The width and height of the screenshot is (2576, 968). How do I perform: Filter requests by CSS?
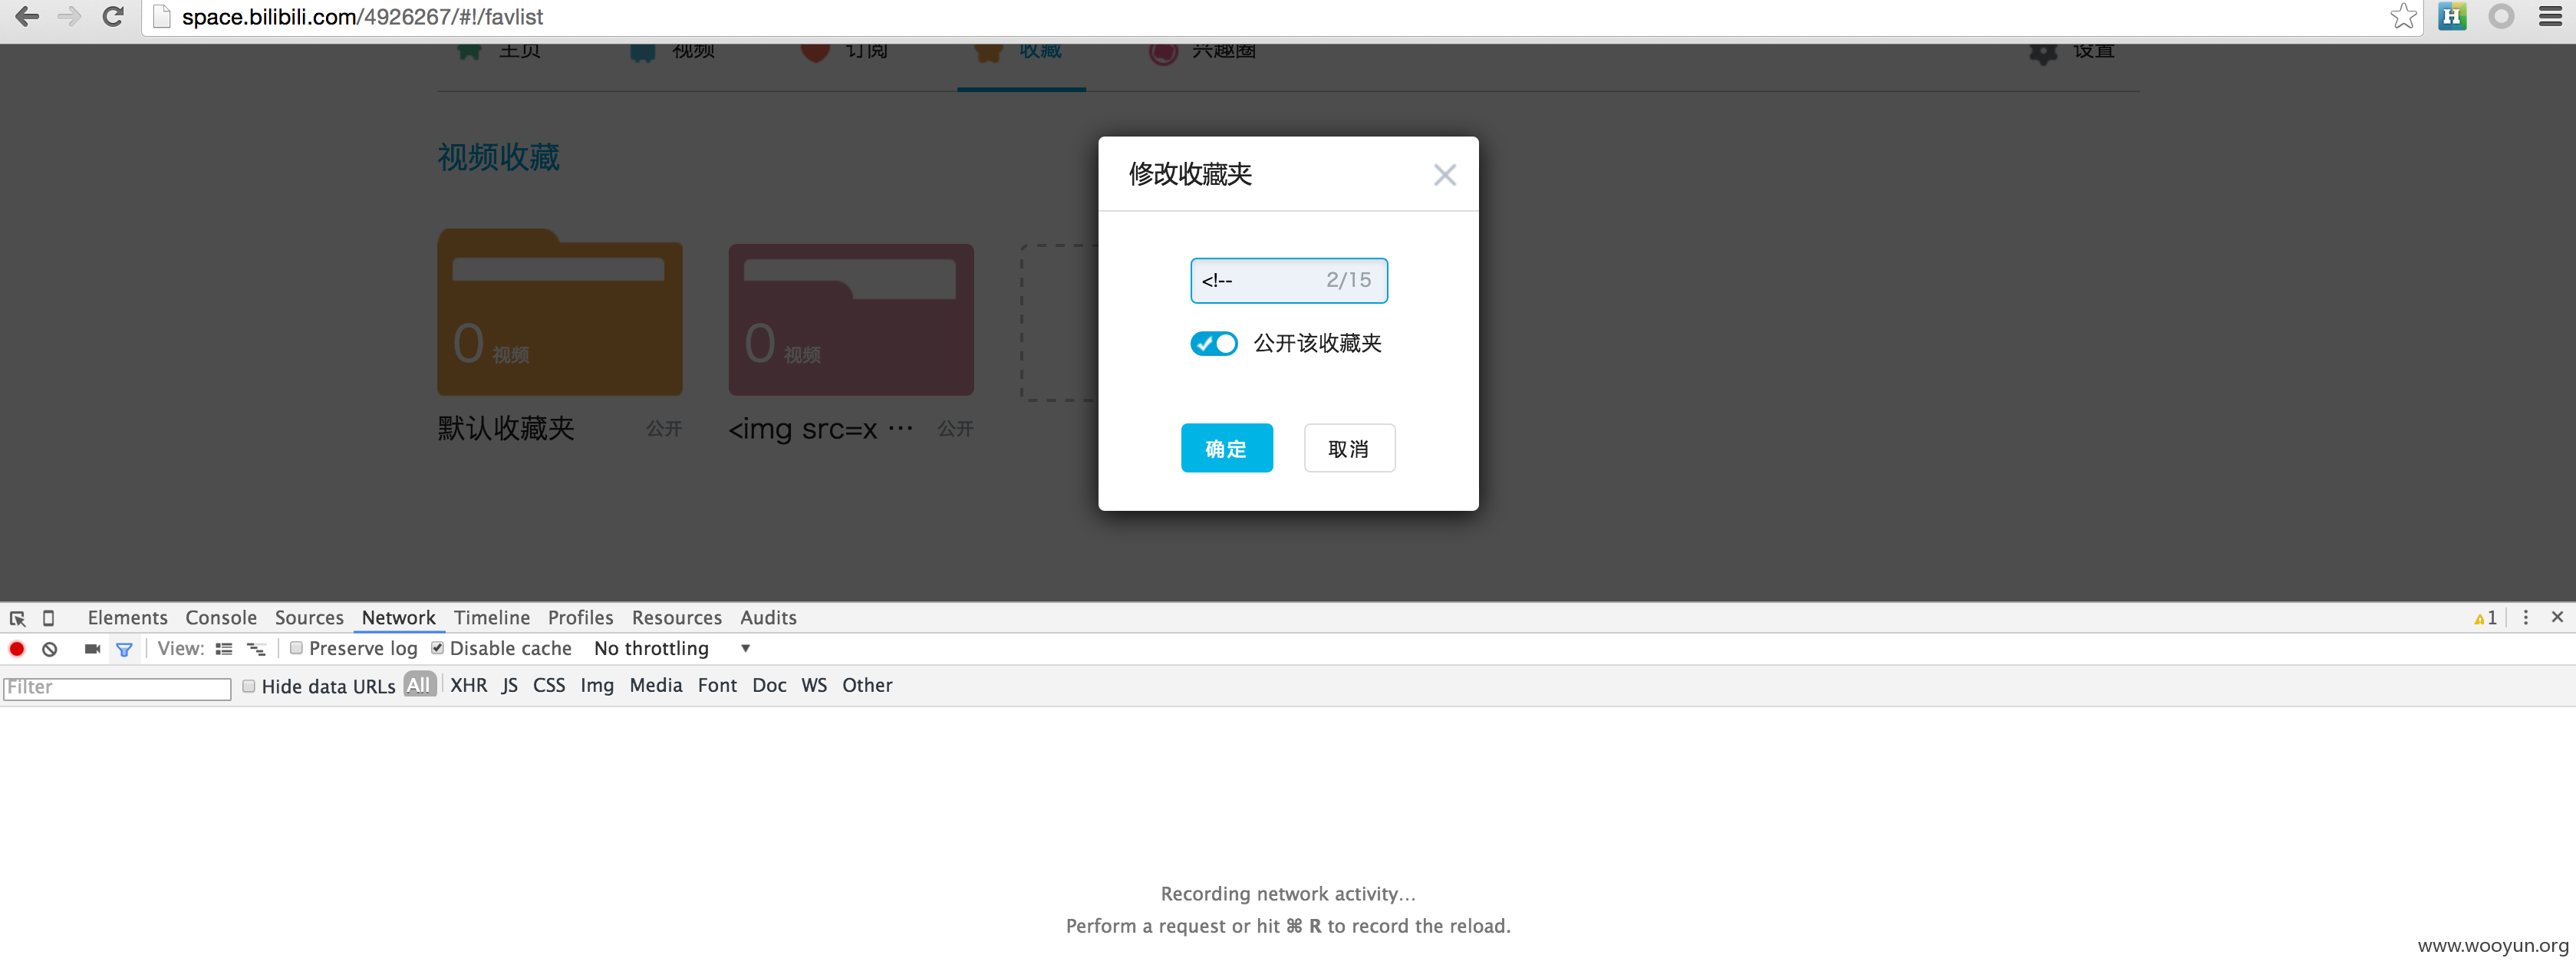pos(549,686)
